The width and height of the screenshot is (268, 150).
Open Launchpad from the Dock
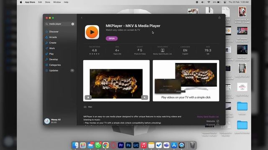pyautogui.click(x=83, y=145)
